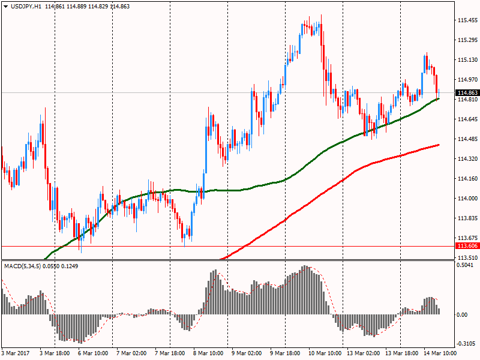The height and width of the screenshot is (360, 480).
Task: Click the 7 Mar 02:00 time label
Action: coord(131,353)
